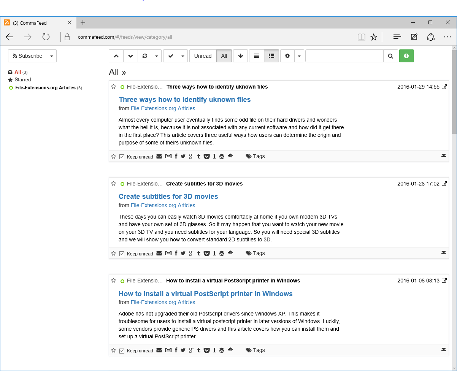Share 'Three ways' article via Gmail outline envelope
This screenshot has height=371, width=457.
[x=168, y=156]
